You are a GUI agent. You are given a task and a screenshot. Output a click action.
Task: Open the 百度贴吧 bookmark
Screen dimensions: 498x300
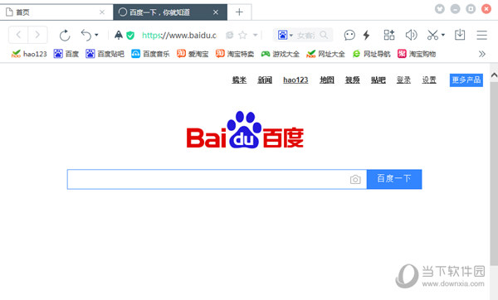105,54
